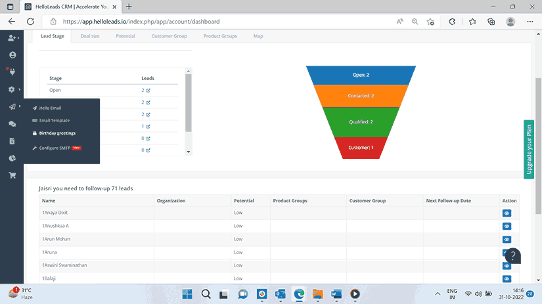Click the blue Open: 2 funnel segment
Screen dimensions: 542x304
(361, 75)
